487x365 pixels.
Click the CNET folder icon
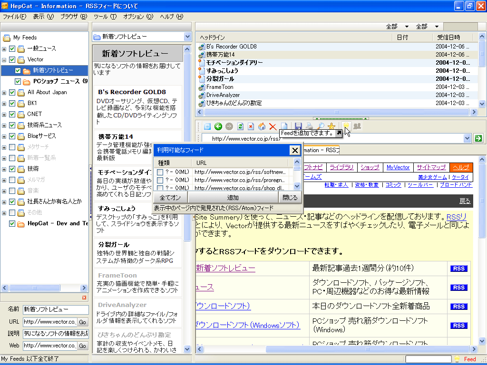click(21, 115)
